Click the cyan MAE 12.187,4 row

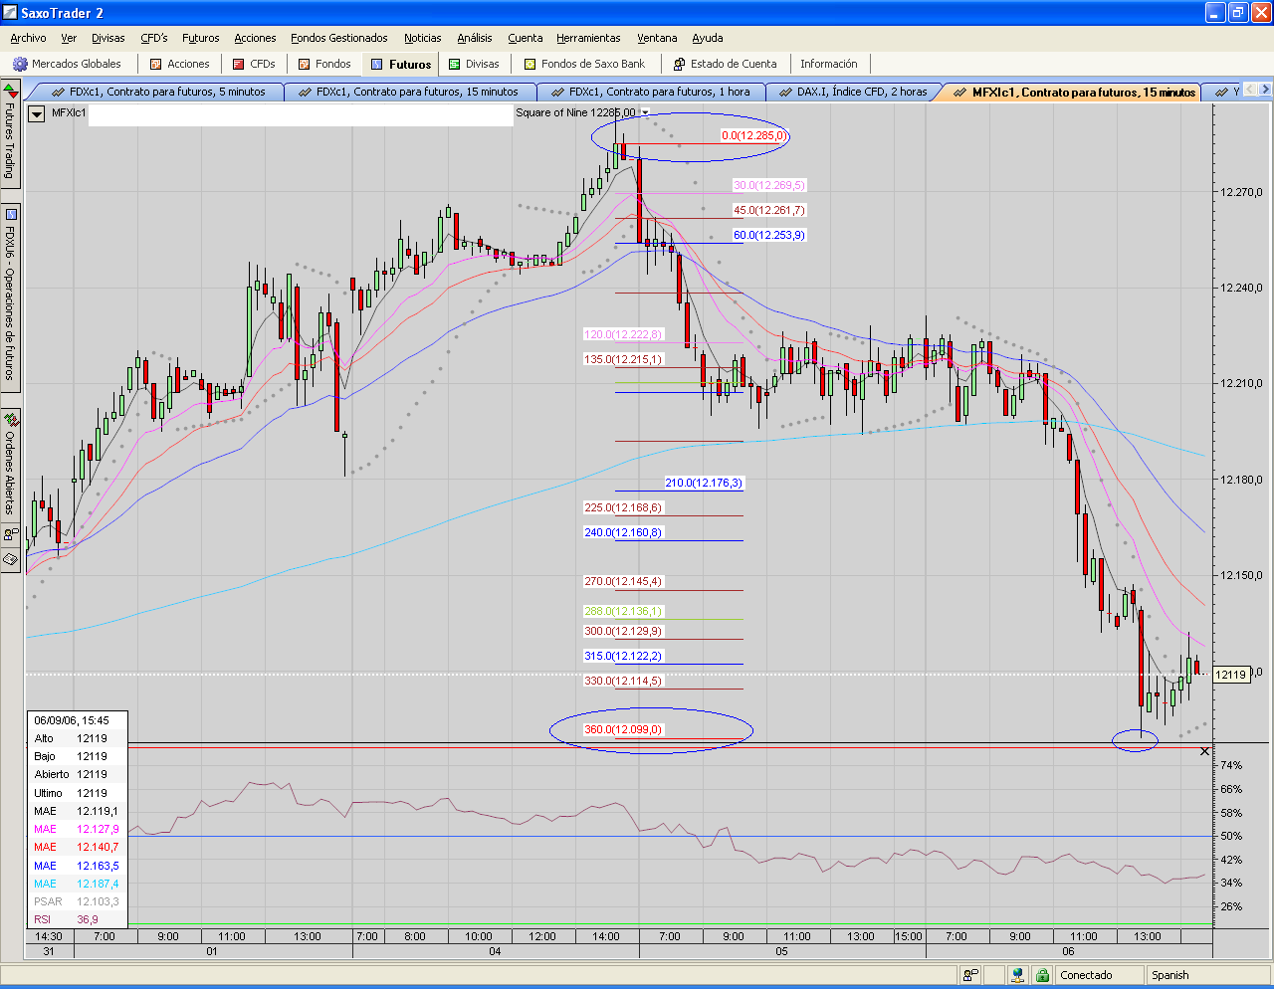coord(78,884)
